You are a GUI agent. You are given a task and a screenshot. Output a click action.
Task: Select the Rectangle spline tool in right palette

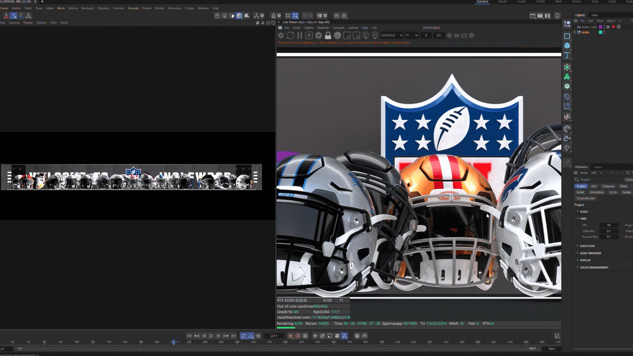pos(567,36)
